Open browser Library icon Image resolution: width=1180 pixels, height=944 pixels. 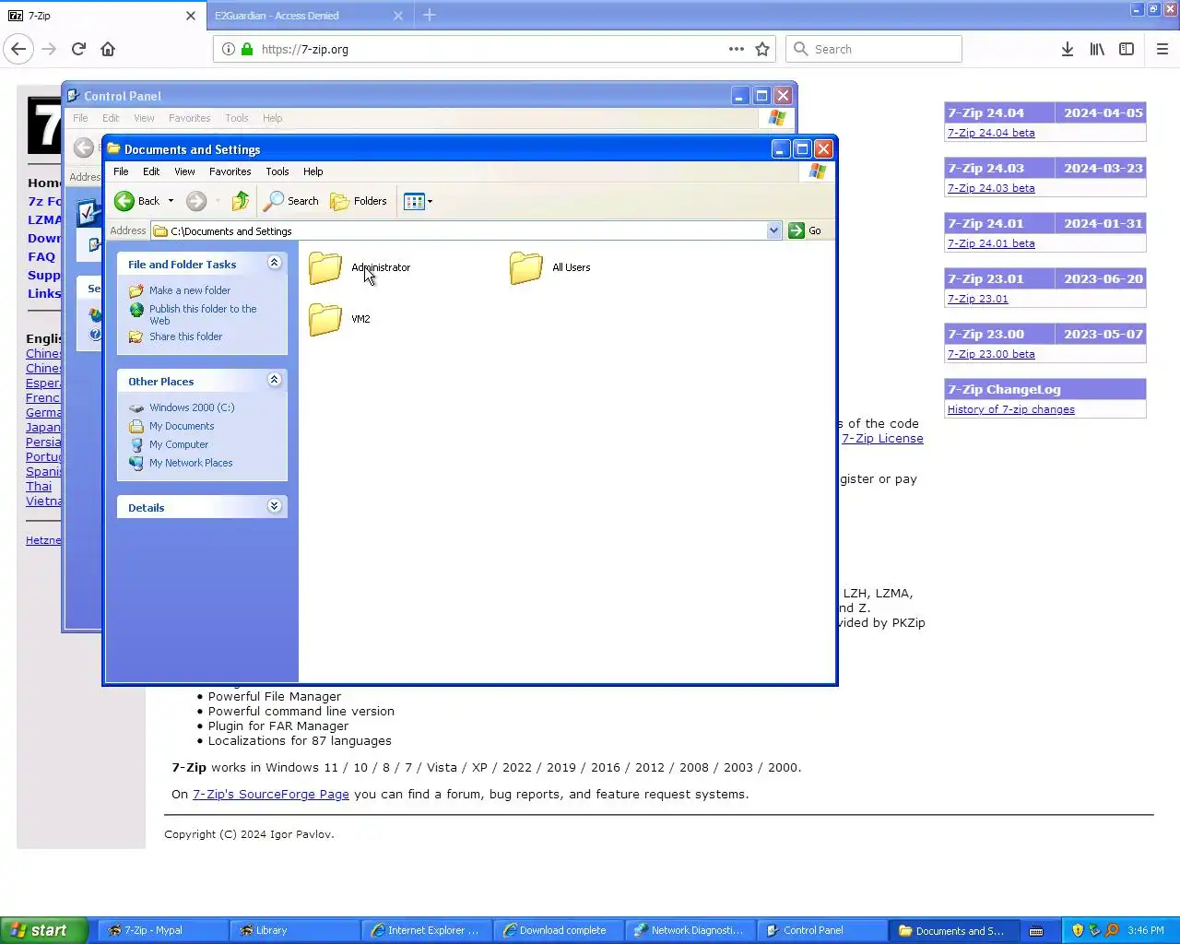point(1097,49)
